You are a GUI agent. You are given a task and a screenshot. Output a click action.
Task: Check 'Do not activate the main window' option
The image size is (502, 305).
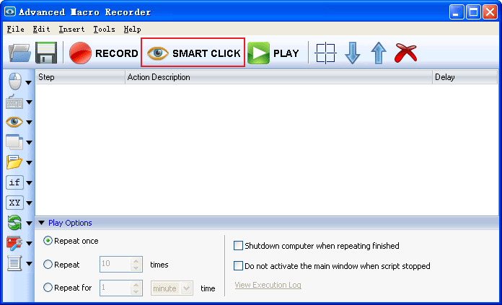point(239,266)
